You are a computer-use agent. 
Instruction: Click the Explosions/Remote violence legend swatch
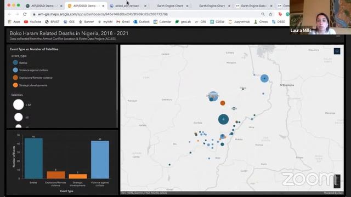click(x=15, y=78)
